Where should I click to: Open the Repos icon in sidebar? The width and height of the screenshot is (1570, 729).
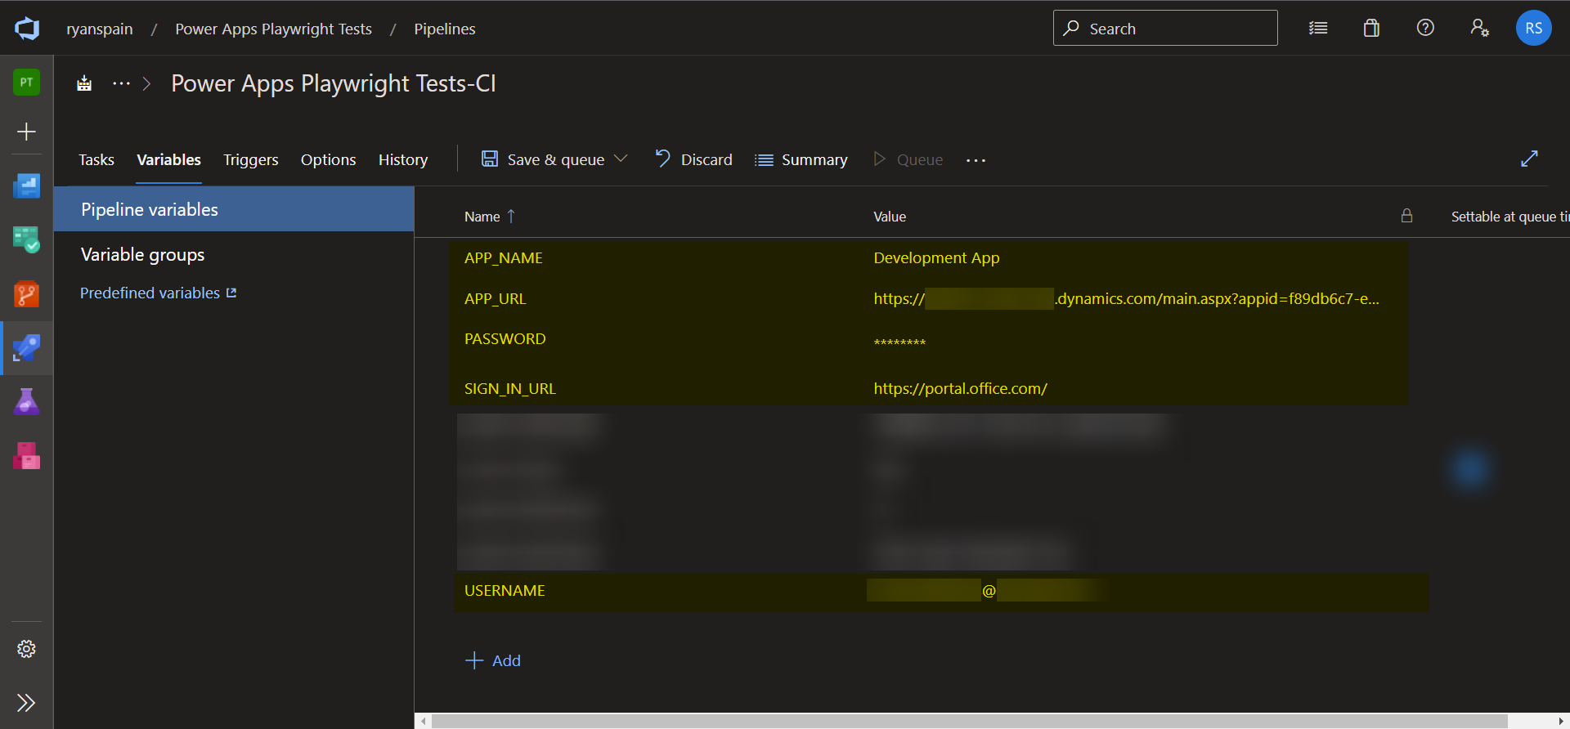coord(26,294)
